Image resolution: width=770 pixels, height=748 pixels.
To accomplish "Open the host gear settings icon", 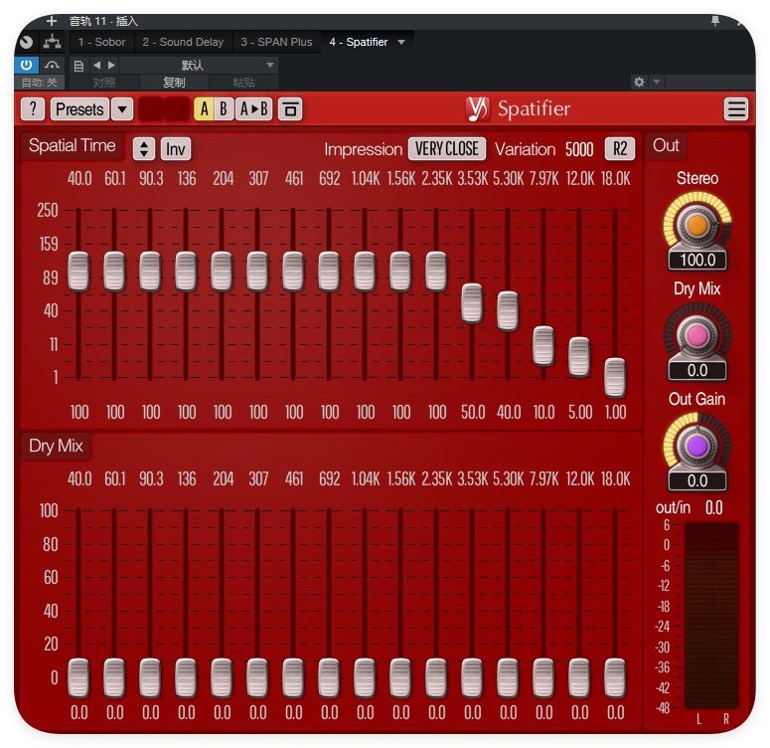I will pos(639,82).
